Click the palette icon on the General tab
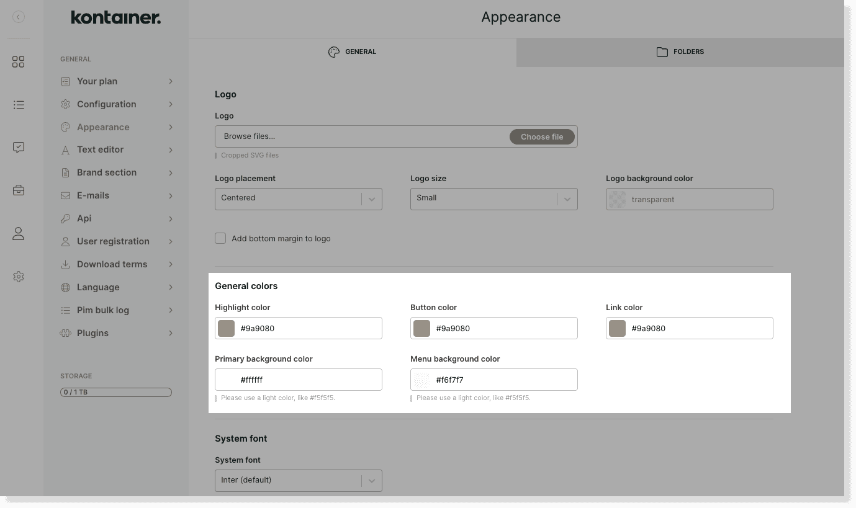 point(334,52)
